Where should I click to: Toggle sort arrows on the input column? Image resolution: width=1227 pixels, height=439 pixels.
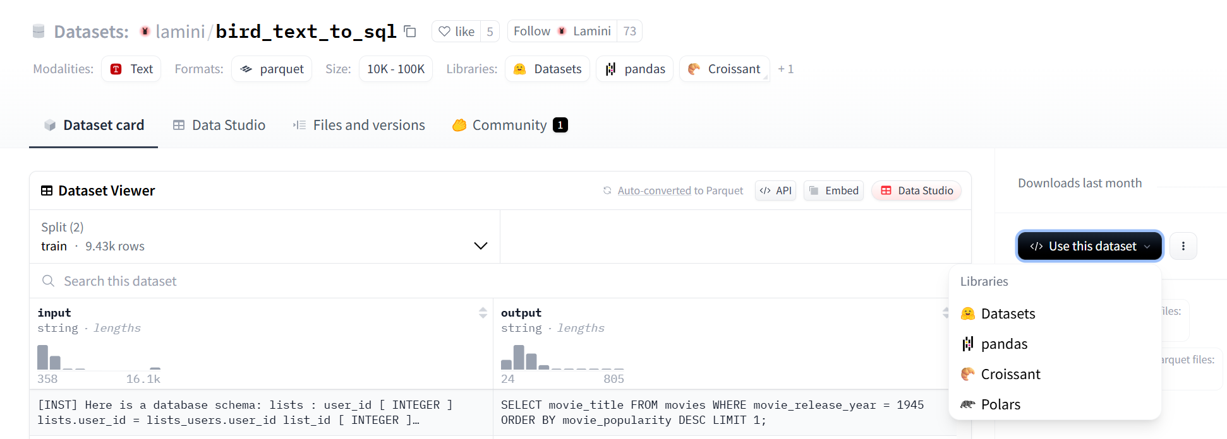point(483,312)
